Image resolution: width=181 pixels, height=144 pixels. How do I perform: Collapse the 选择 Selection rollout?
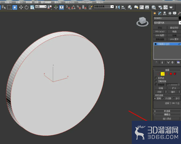point(167,70)
